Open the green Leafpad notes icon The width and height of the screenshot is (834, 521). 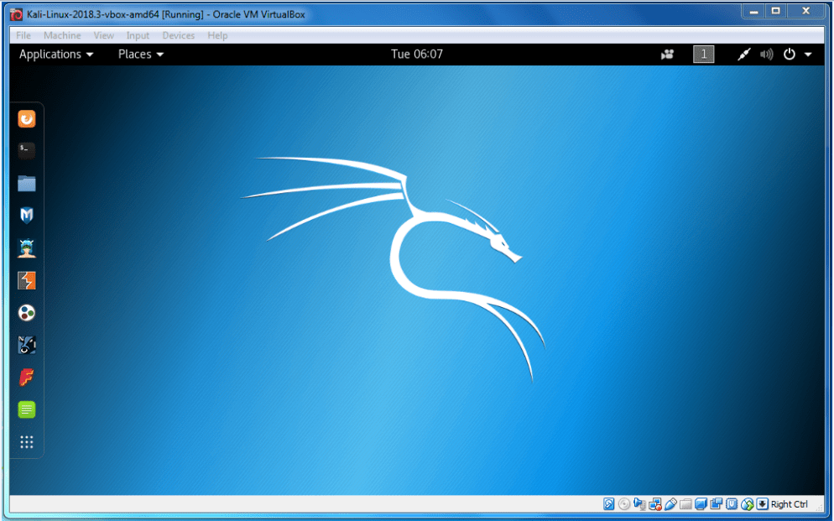(x=27, y=410)
